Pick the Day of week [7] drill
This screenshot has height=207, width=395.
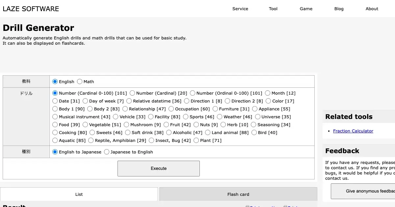(85, 101)
